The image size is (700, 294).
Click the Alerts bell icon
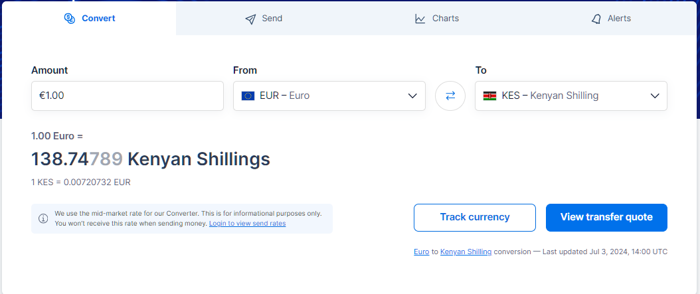pyautogui.click(x=596, y=19)
